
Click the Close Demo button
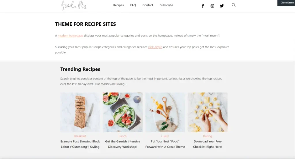coord(286,3)
